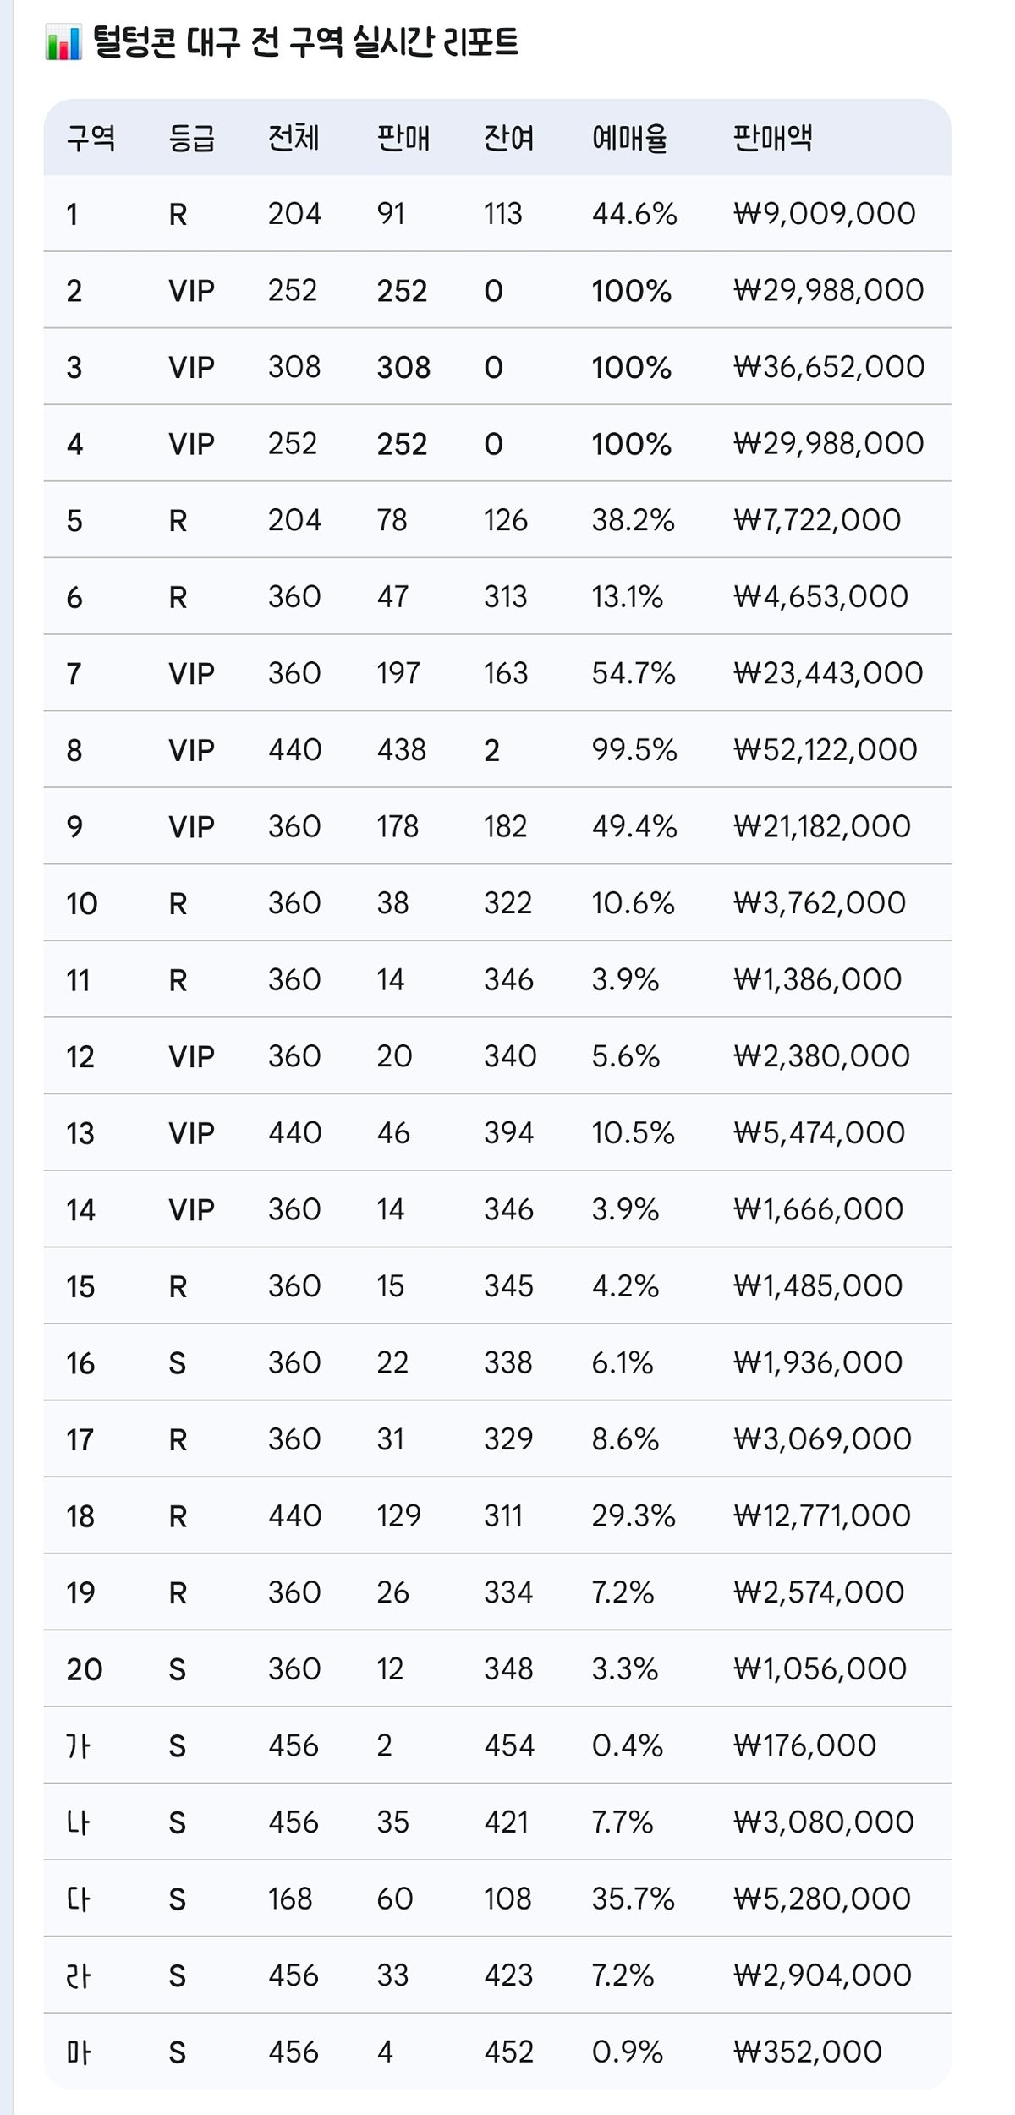Image resolution: width=1015 pixels, height=2115 pixels.
Task: Click the ₩352,000 sales amount cell
Action: (808, 2052)
